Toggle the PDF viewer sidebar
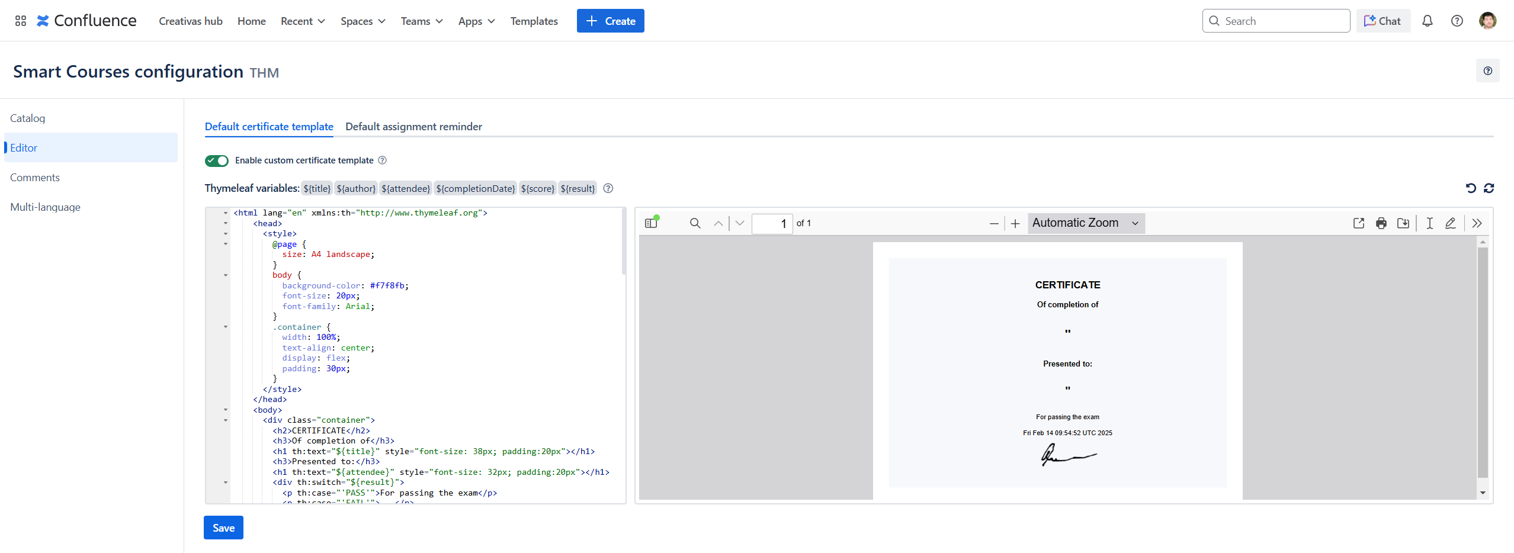This screenshot has height=553, width=1514. [x=651, y=223]
